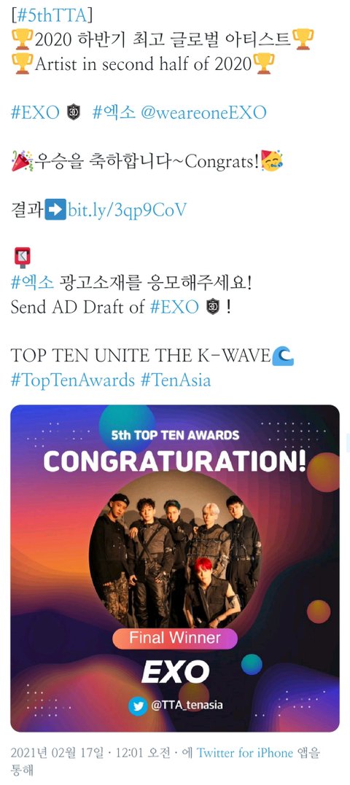Viewport: 350px width, 785px height.
Task: Open the Twitter for iPhone source link
Action: pos(244,752)
